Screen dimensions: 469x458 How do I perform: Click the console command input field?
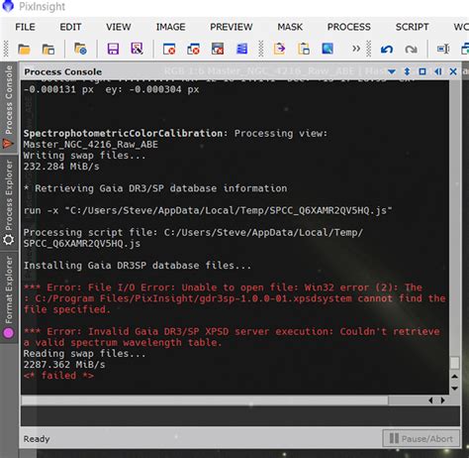click(x=240, y=415)
